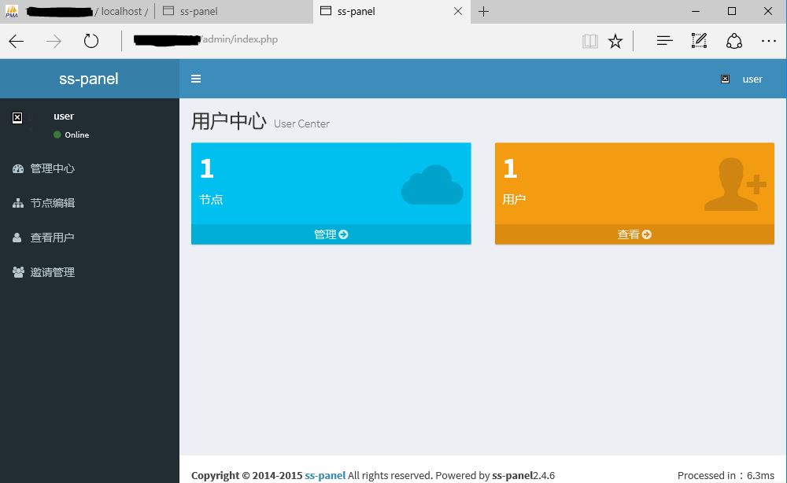Click the cloud icon in the 节点 card
Screen dimensions: 787x483
(431, 185)
